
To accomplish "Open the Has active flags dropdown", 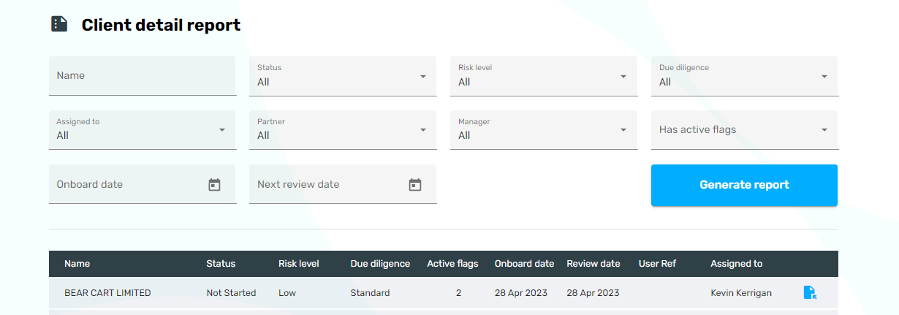I will click(x=745, y=130).
